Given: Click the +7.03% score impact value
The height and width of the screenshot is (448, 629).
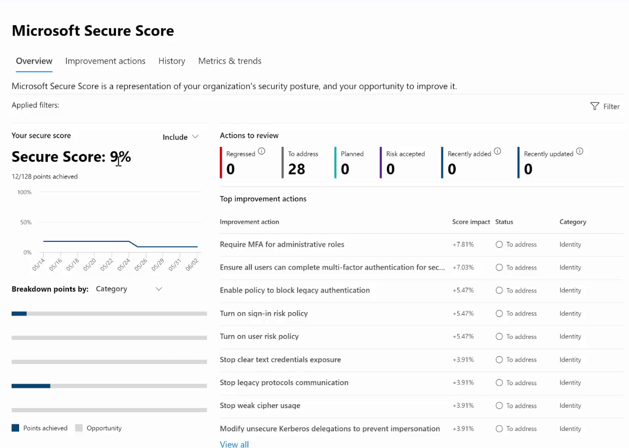Looking at the screenshot, I should (x=463, y=267).
